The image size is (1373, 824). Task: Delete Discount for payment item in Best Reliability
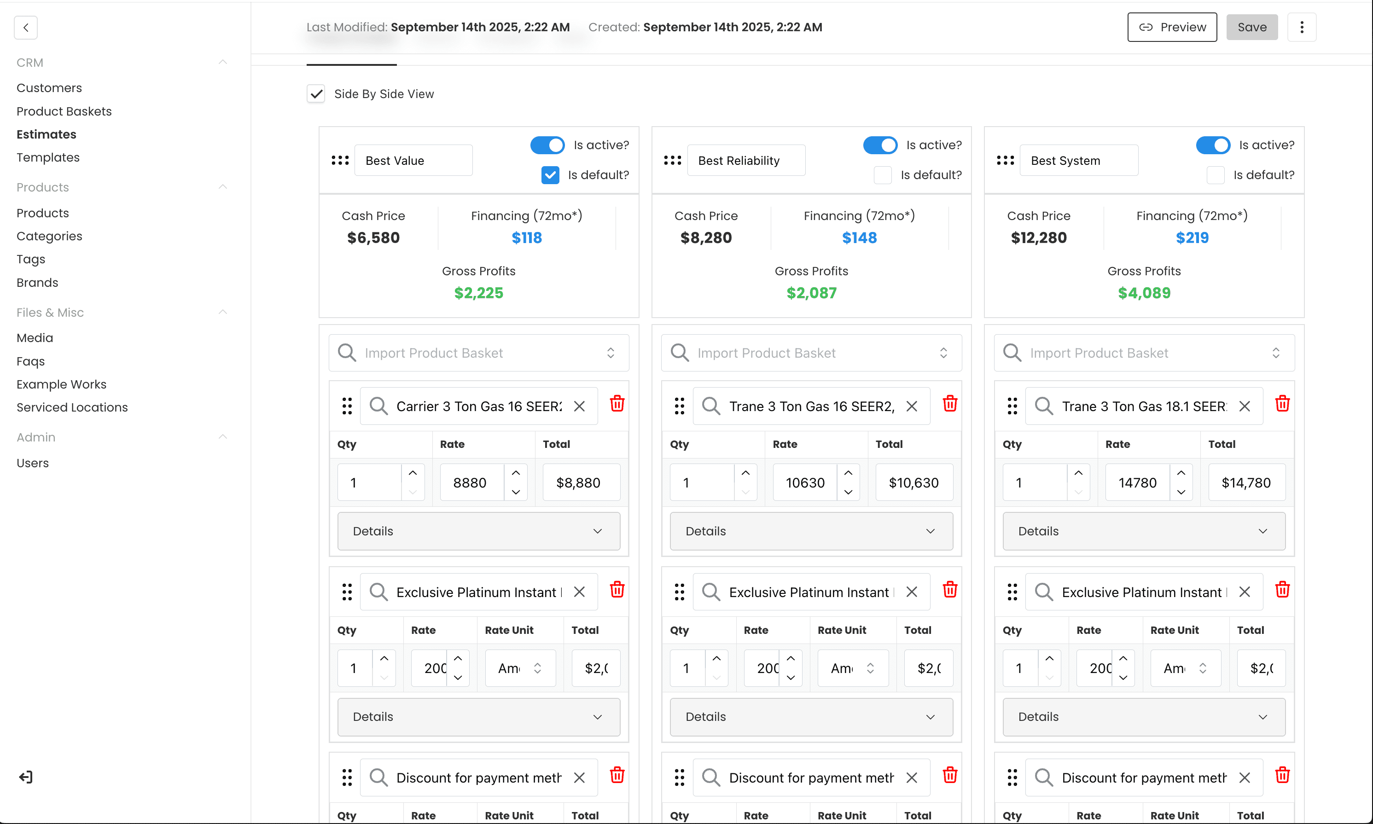click(x=949, y=775)
